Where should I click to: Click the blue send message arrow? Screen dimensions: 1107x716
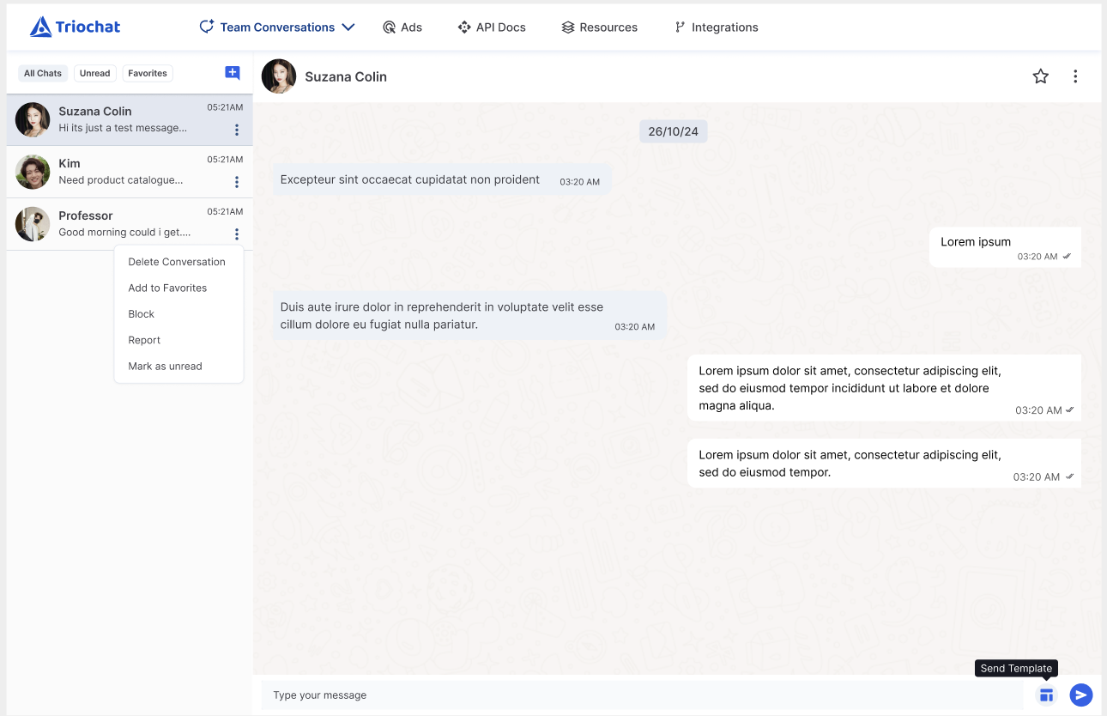(1080, 695)
